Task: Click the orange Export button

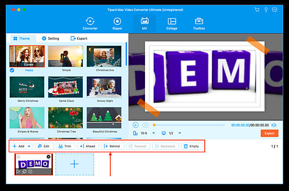Action: pyautogui.click(x=269, y=133)
